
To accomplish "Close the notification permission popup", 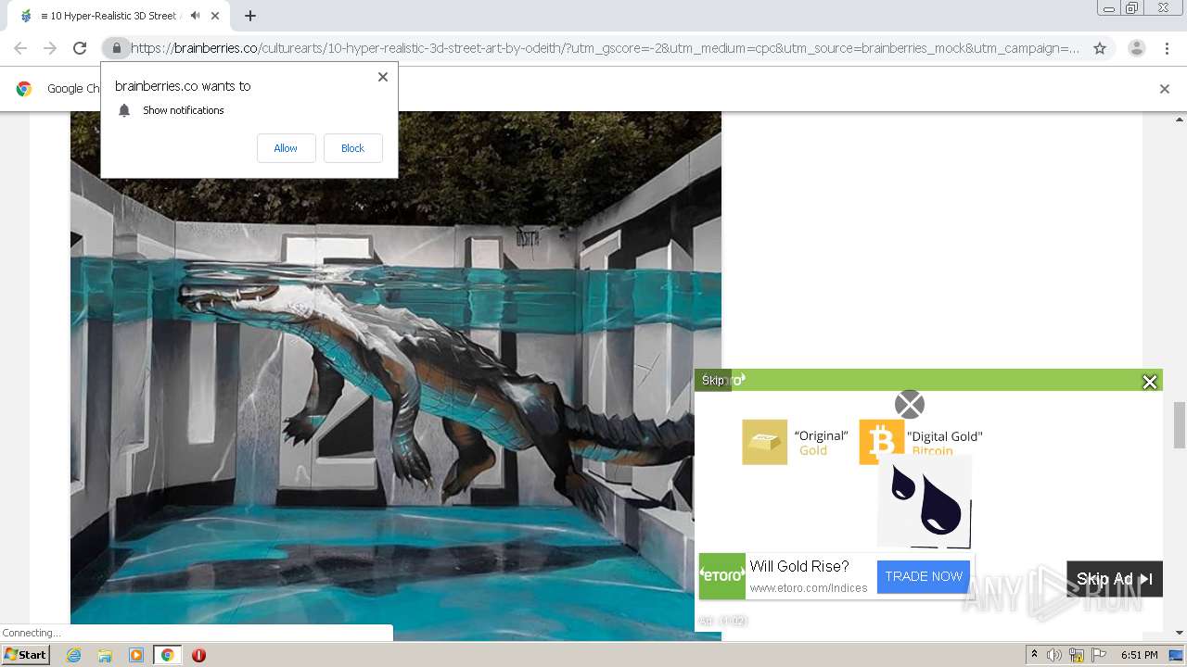I will coord(382,77).
